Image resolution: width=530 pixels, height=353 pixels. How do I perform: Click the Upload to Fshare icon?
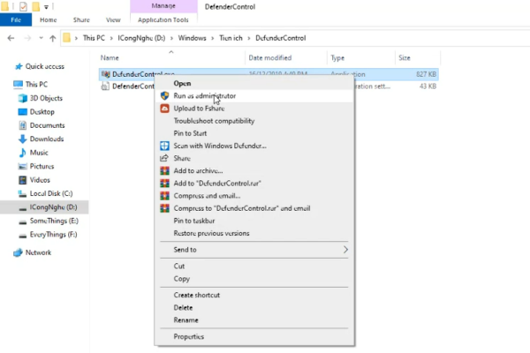164,108
